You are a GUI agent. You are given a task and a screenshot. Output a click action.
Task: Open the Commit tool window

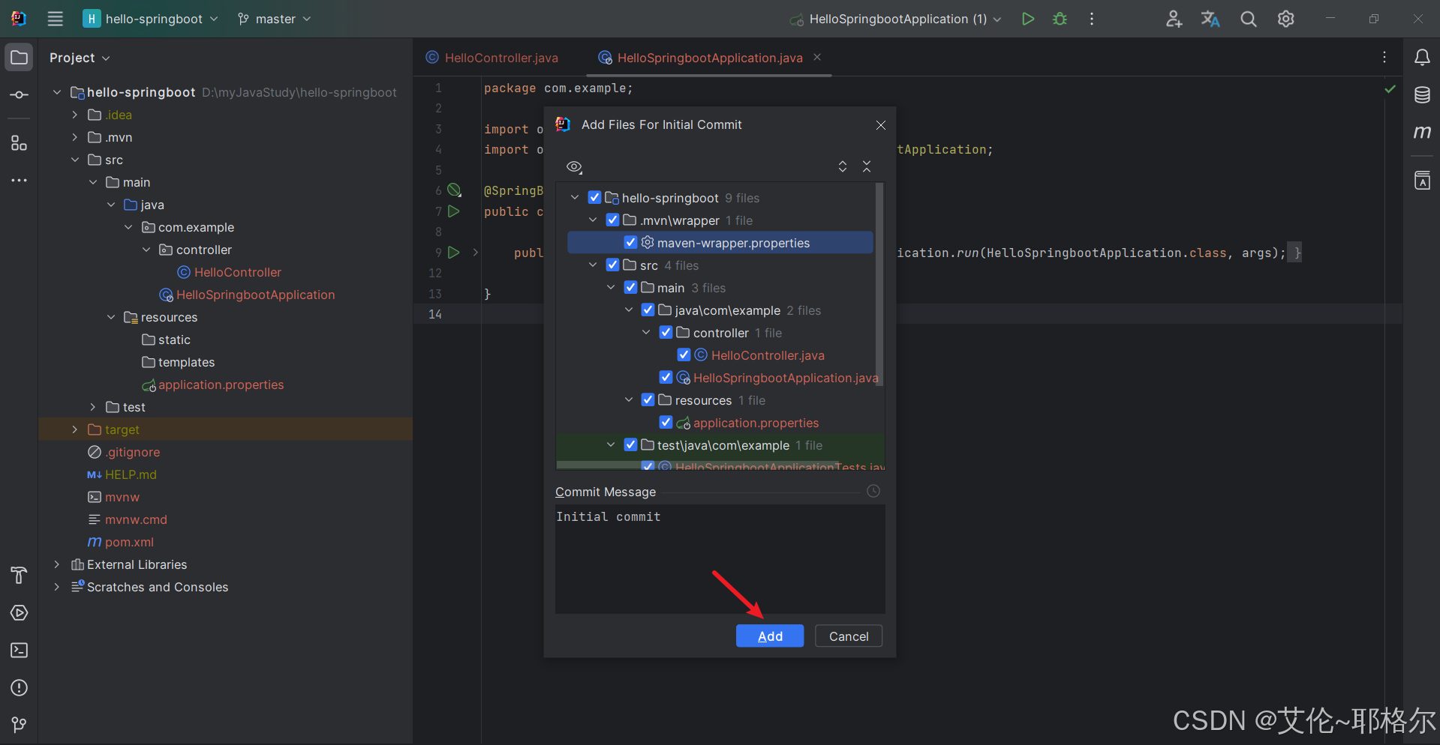pyautogui.click(x=20, y=95)
